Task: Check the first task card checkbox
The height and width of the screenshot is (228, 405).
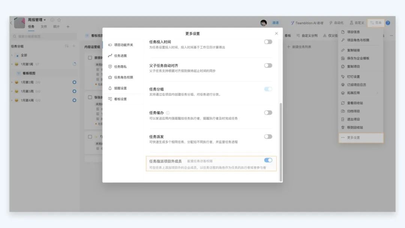Action: (x=90, y=58)
